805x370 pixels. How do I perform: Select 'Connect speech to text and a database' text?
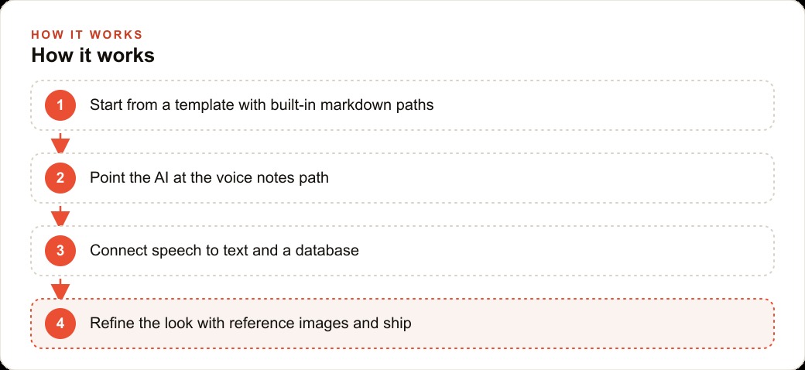pos(224,251)
